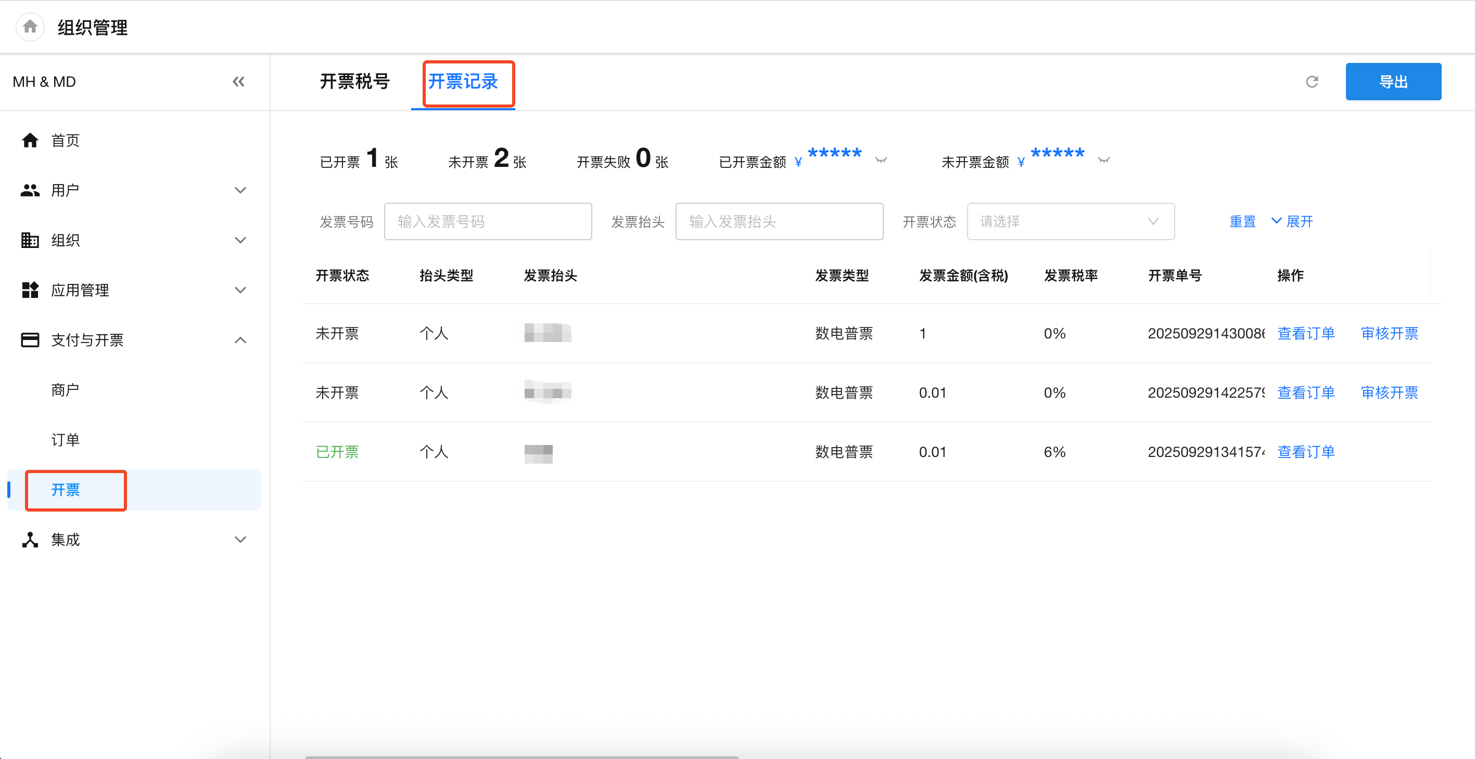Screen dimensions: 1475x759
Task: Click the 首页 house icon in the sidebar
Action: [30, 140]
